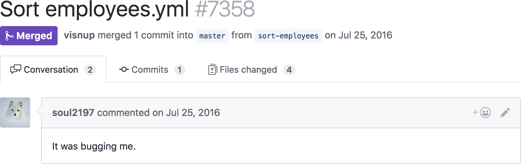Click the master branch label
521x164 pixels.
tap(212, 36)
